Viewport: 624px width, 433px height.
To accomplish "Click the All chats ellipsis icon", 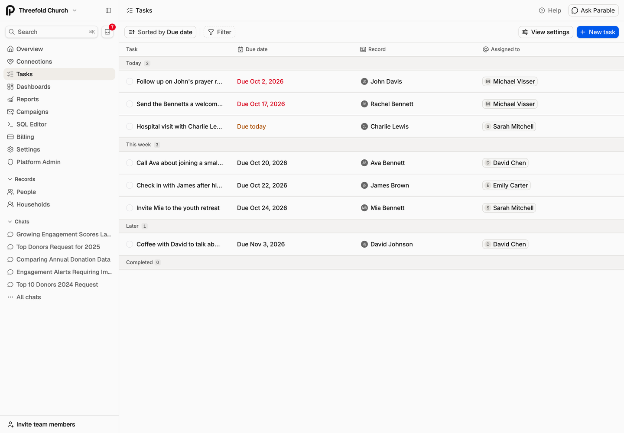I will (10, 297).
